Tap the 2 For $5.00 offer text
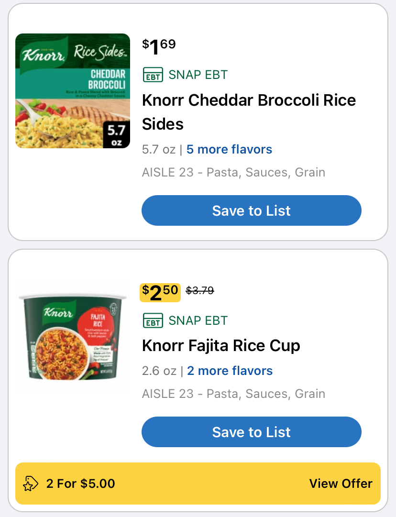 80,484
